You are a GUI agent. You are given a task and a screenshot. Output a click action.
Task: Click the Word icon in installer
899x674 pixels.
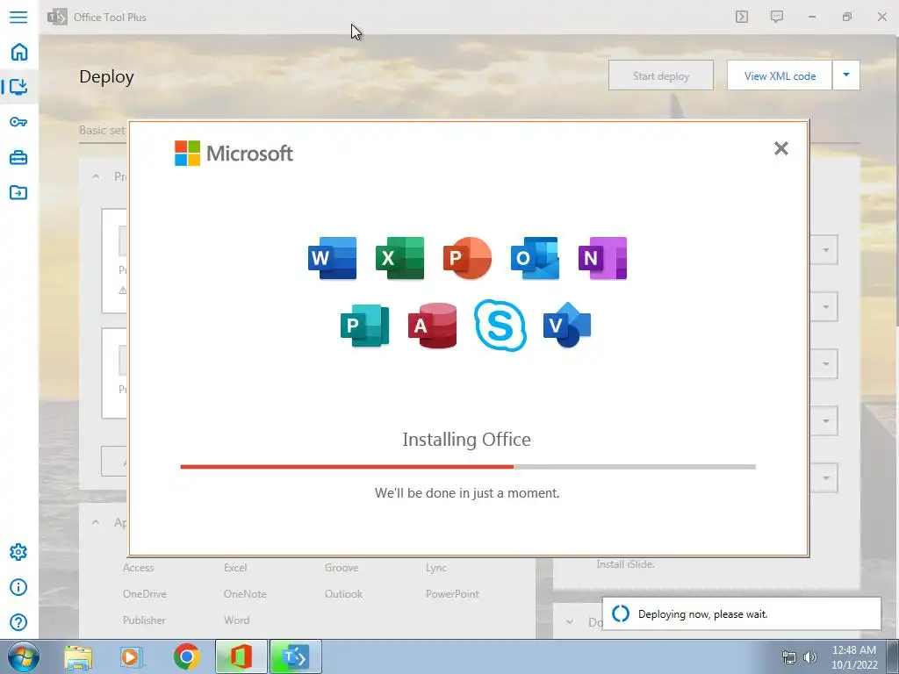332,258
